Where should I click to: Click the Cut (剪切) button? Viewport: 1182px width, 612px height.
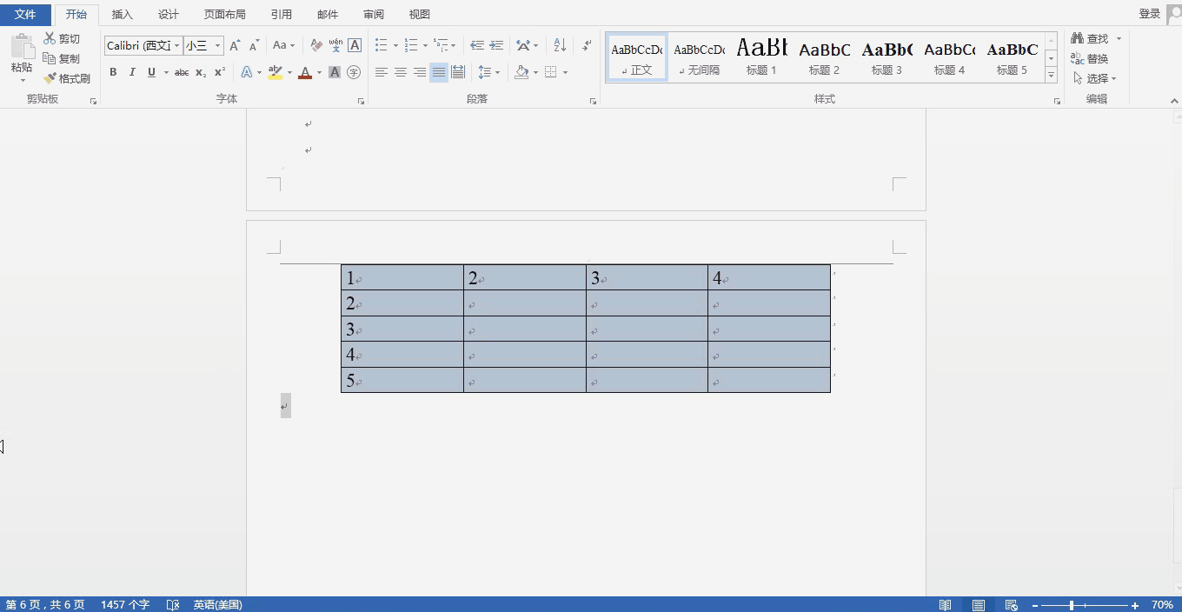pos(62,38)
